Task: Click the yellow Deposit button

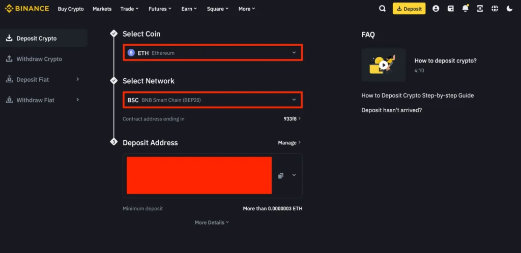Action: (x=409, y=9)
